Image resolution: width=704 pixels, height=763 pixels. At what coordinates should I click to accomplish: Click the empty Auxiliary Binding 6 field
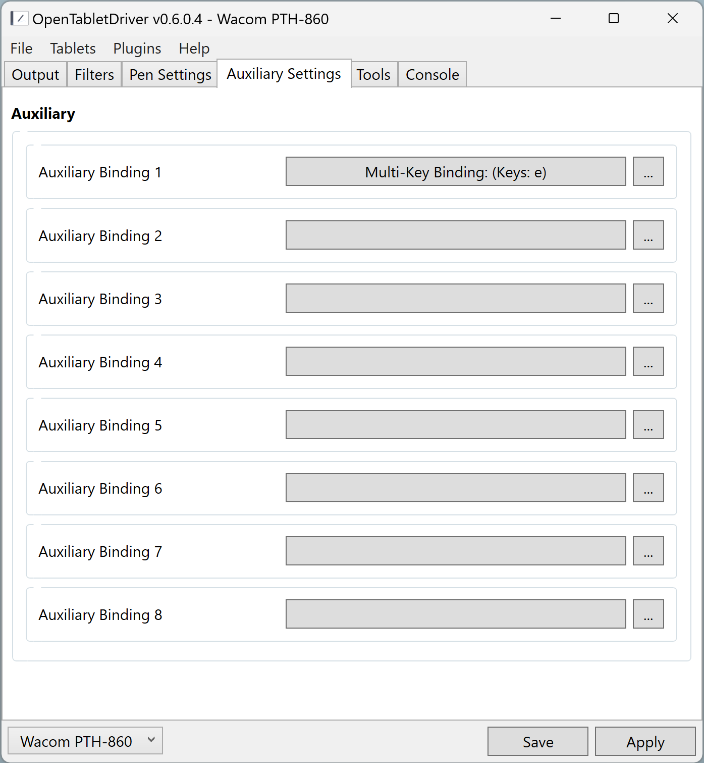(x=455, y=488)
